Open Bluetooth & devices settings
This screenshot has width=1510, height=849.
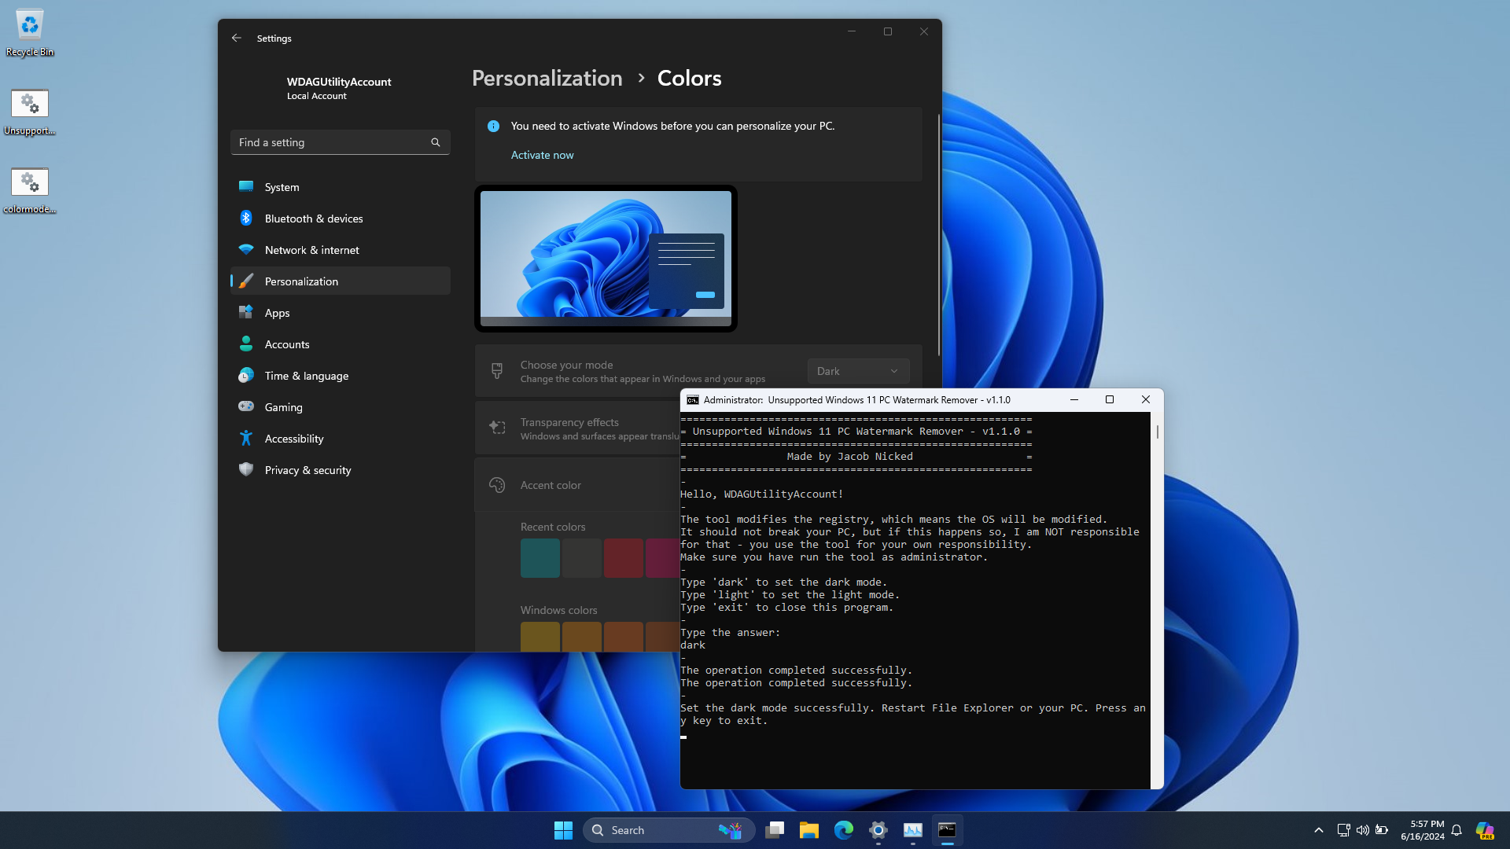click(313, 219)
